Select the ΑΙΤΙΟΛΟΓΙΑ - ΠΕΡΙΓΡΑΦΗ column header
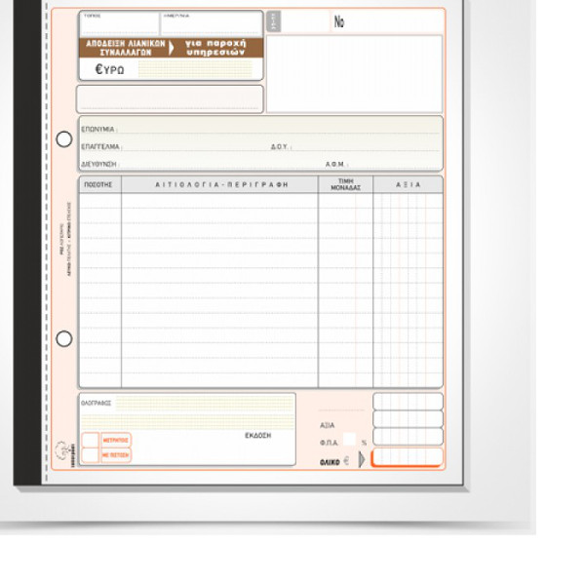Screen dimensions: 585x585 [220, 184]
